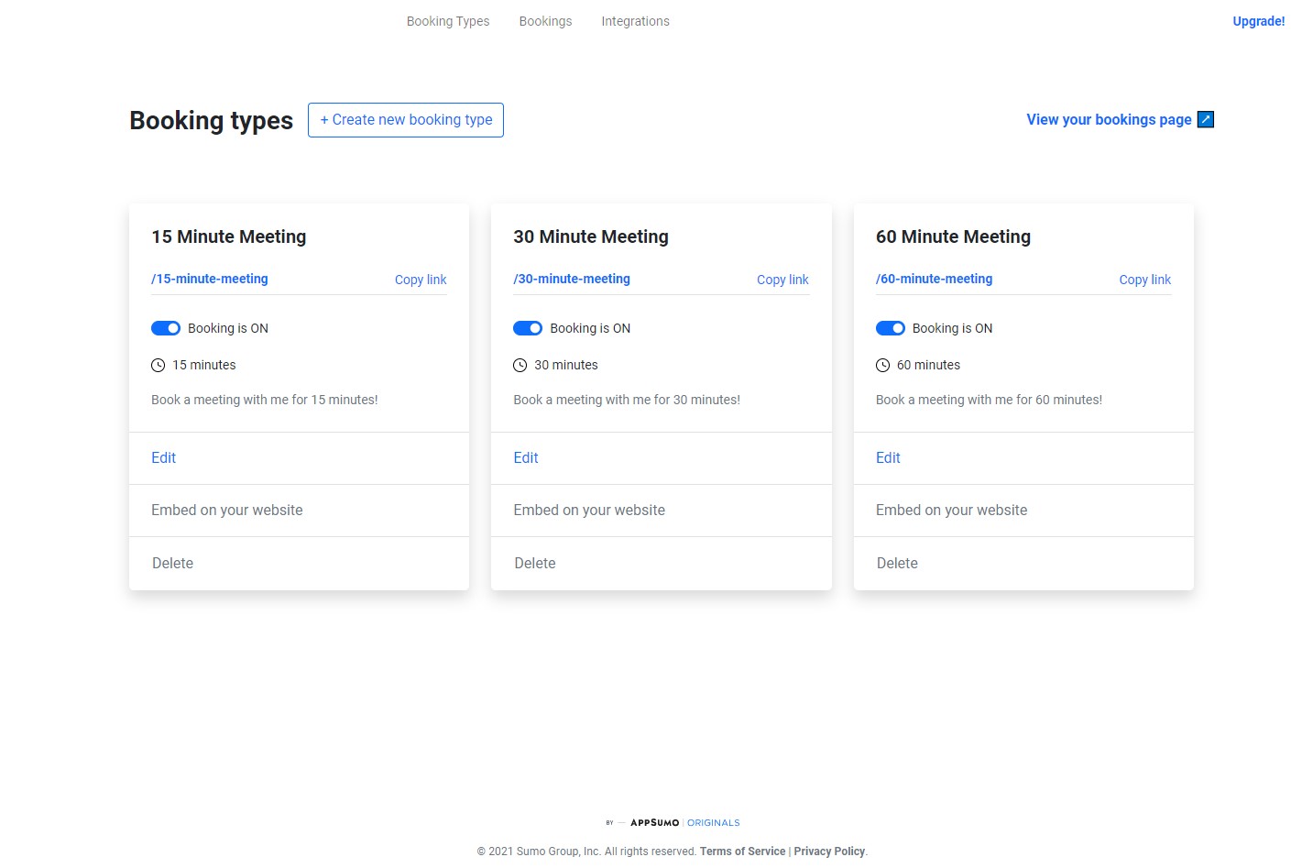
Task: Click Create new booking type button
Action: click(406, 120)
